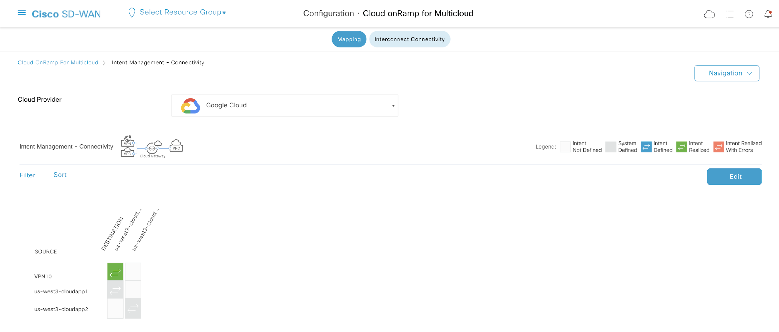This screenshot has height=332, width=779.
Task: Click the System Defined legend swatch
Action: [610, 147]
